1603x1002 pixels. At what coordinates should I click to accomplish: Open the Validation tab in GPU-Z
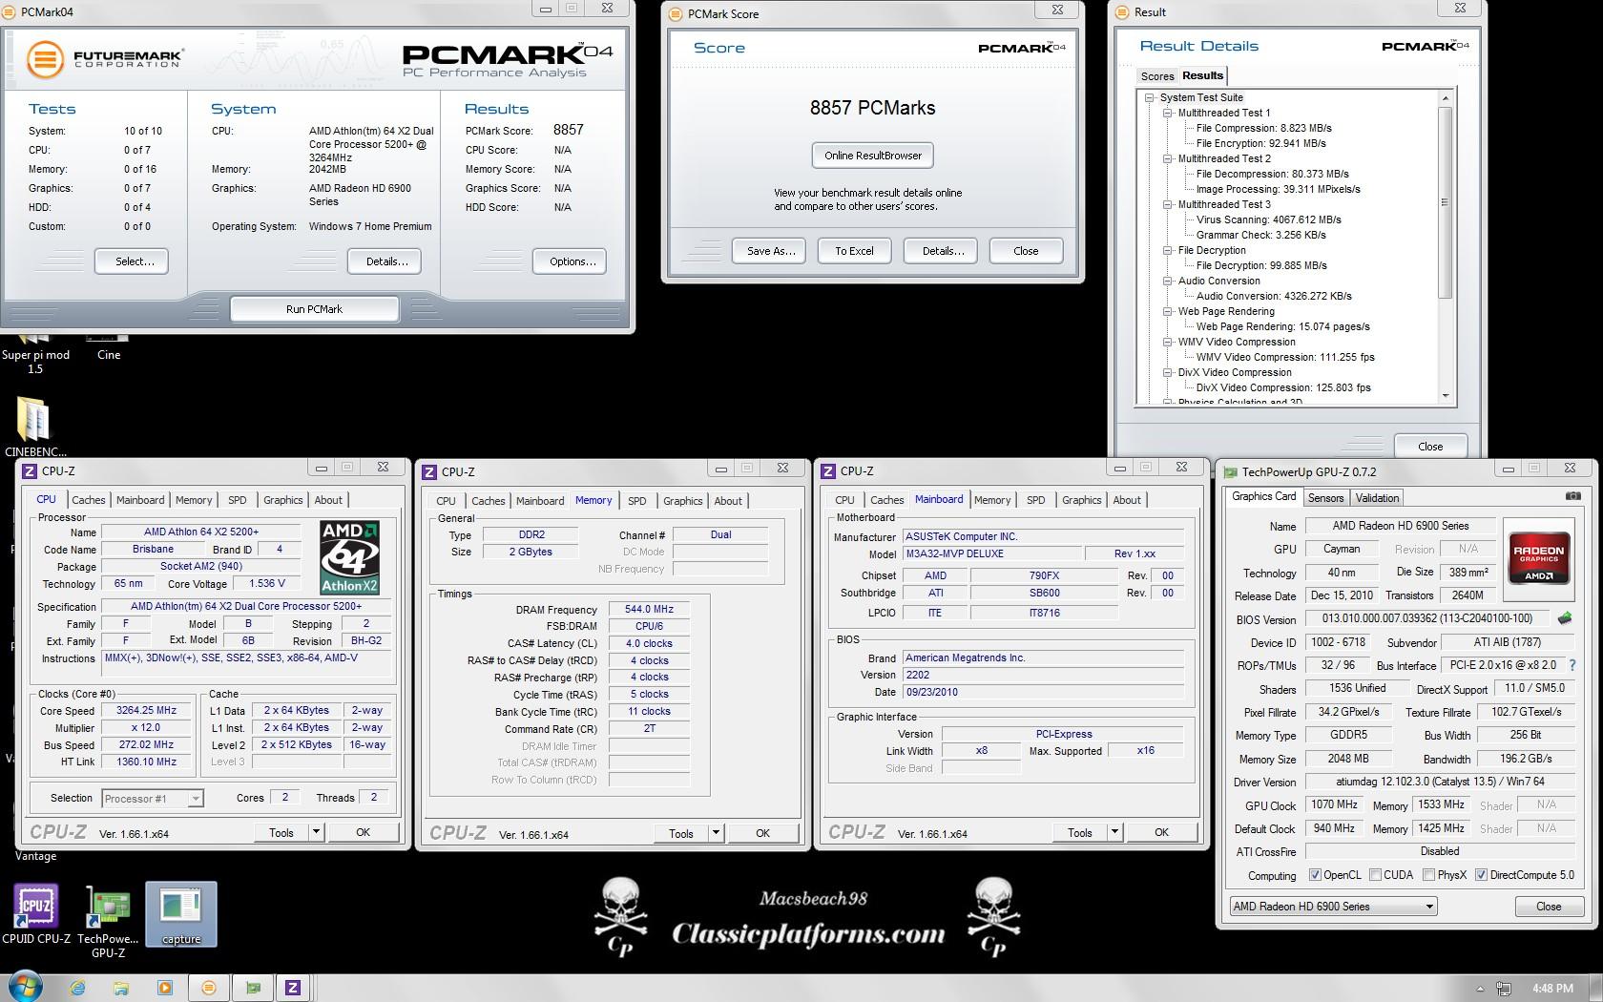click(x=1377, y=498)
